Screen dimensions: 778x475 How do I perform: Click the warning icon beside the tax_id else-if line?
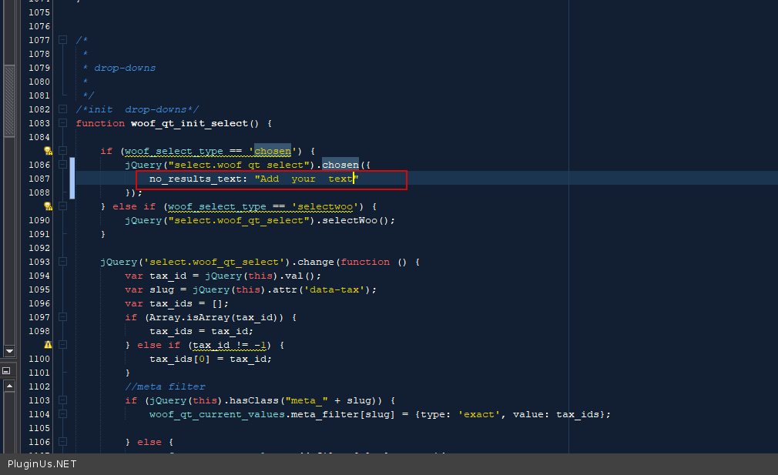[x=48, y=345]
